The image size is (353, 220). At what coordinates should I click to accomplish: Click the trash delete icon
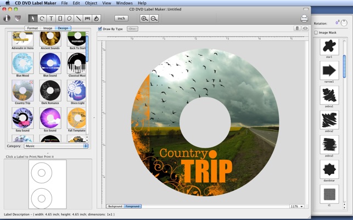[297, 28]
